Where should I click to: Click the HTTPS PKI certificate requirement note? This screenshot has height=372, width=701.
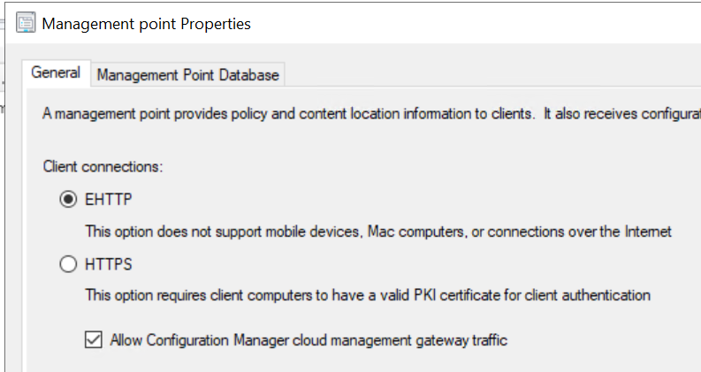(x=368, y=295)
